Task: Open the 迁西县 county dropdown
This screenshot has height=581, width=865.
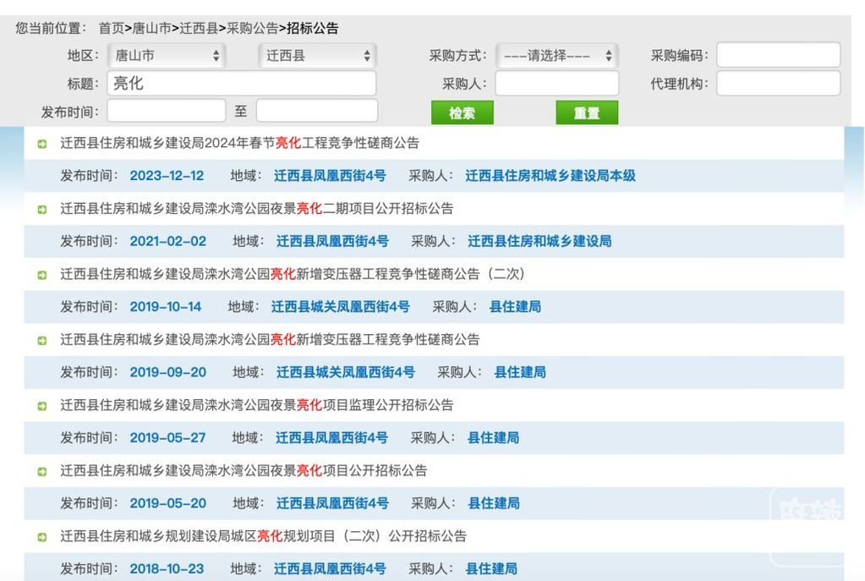Action: pyautogui.click(x=317, y=56)
